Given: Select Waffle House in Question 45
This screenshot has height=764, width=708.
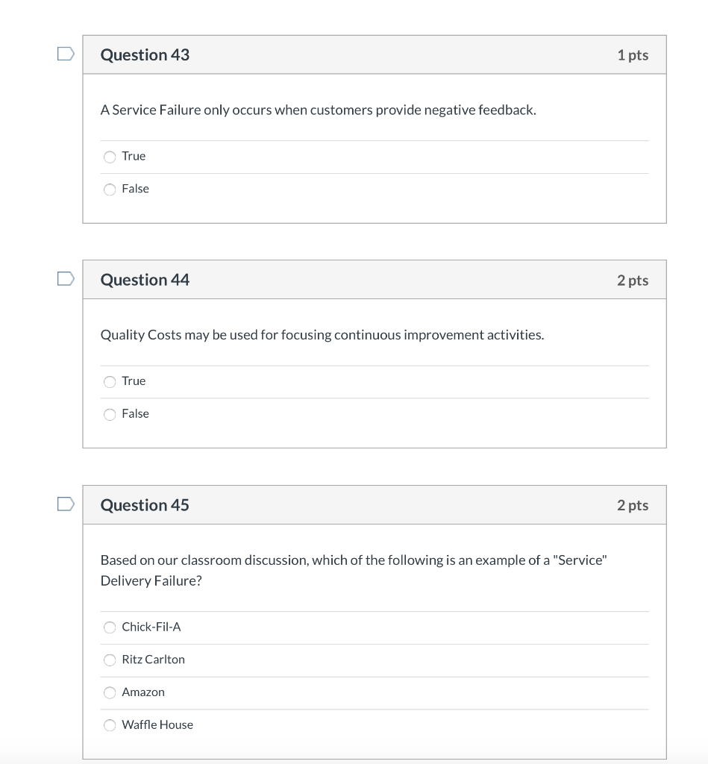Looking at the screenshot, I should pos(109,725).
